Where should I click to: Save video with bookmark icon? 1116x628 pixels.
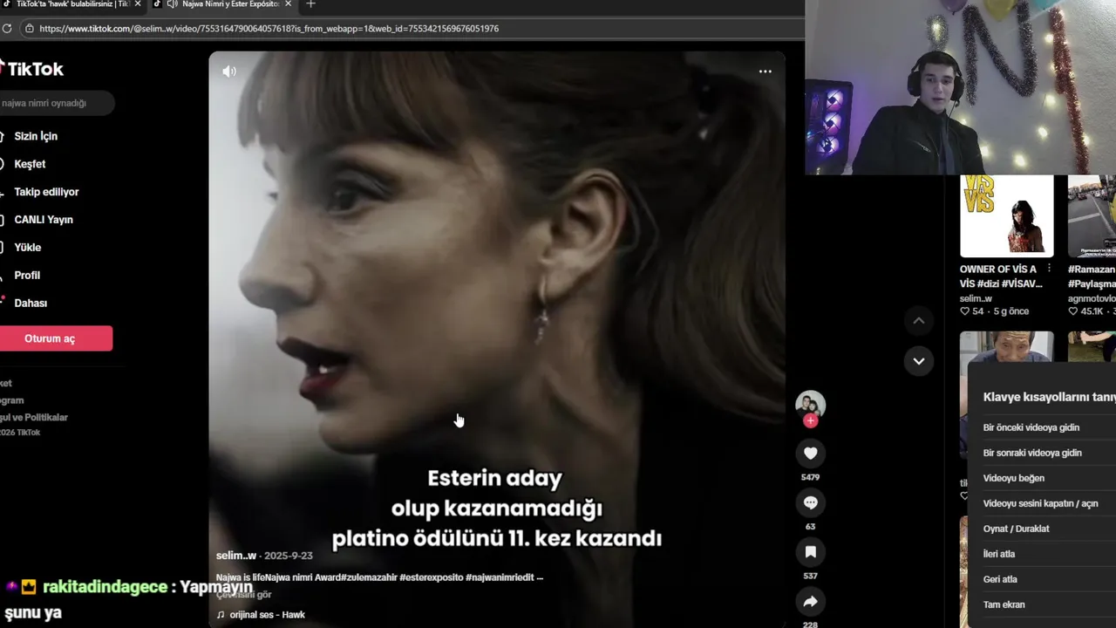coord(810,552)
